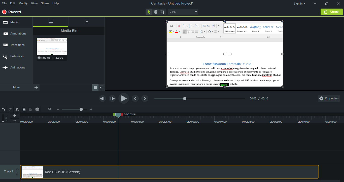Select the Crop tool above the canvas

point(162,12)
